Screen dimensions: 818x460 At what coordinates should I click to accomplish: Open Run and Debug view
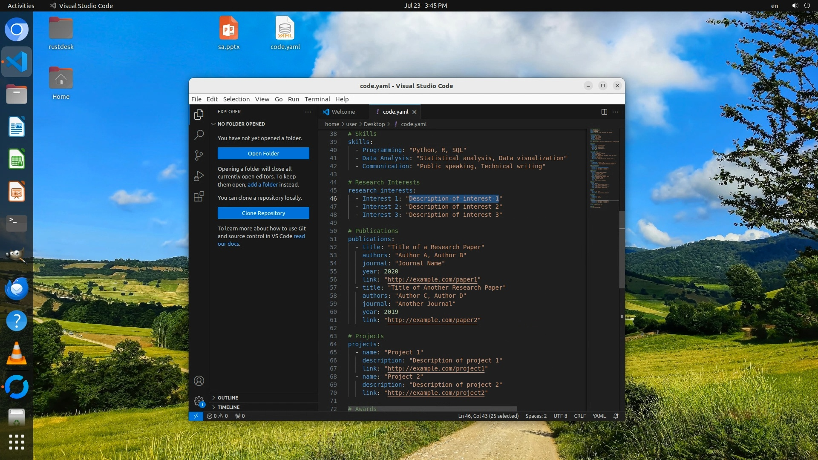point(199,176)
